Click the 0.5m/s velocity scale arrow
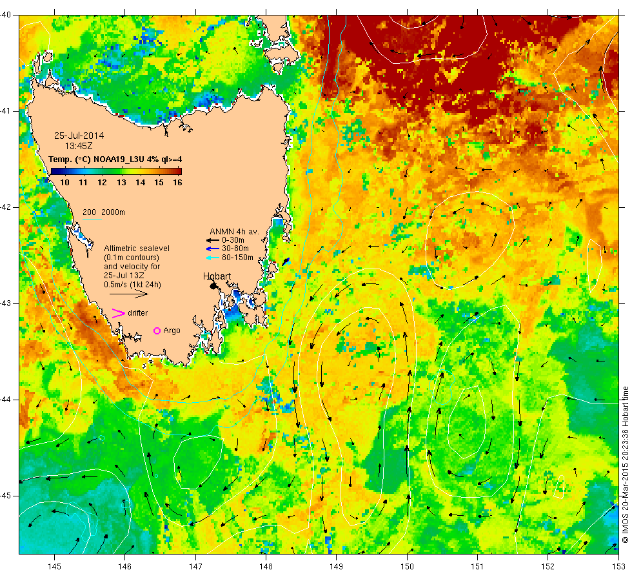 [x=129, y=294]
